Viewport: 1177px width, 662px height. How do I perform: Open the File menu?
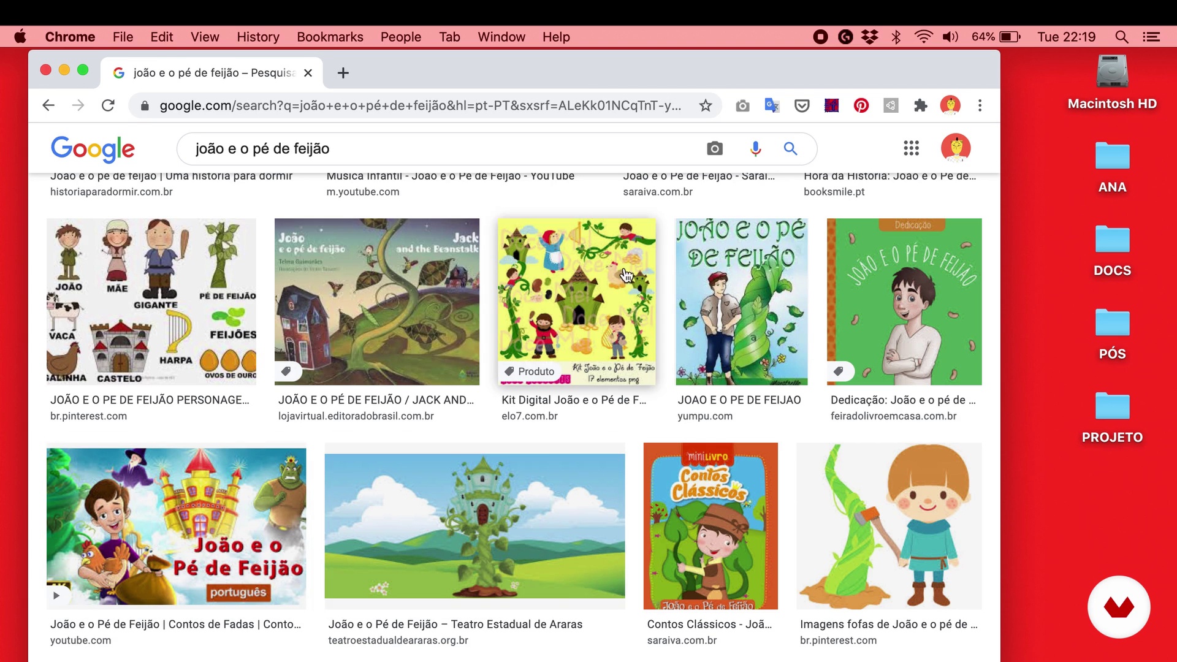pos(123,37)
